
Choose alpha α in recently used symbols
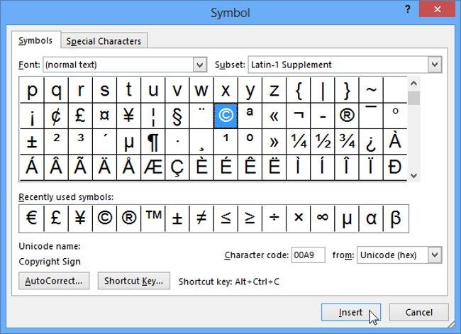(371, 218)
